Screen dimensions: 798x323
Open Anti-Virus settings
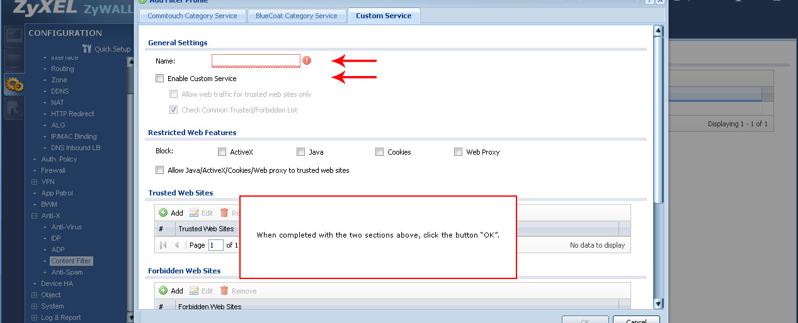point(67,227)
